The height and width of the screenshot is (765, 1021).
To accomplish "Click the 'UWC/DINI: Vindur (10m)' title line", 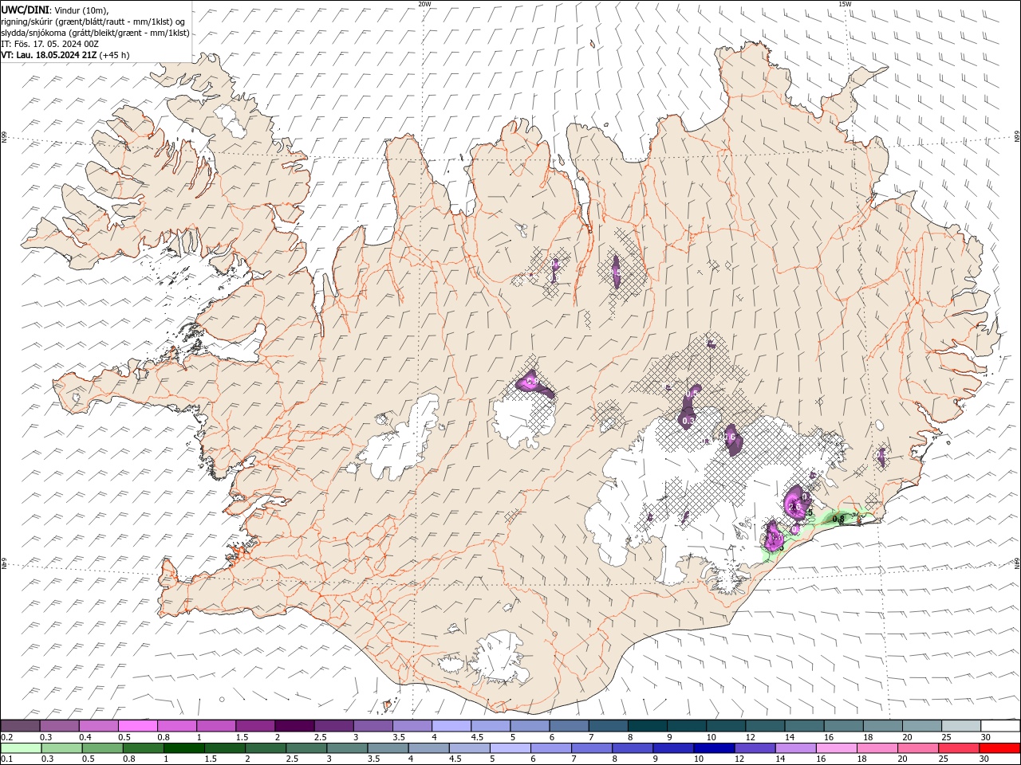I will [x=55, y=10].
